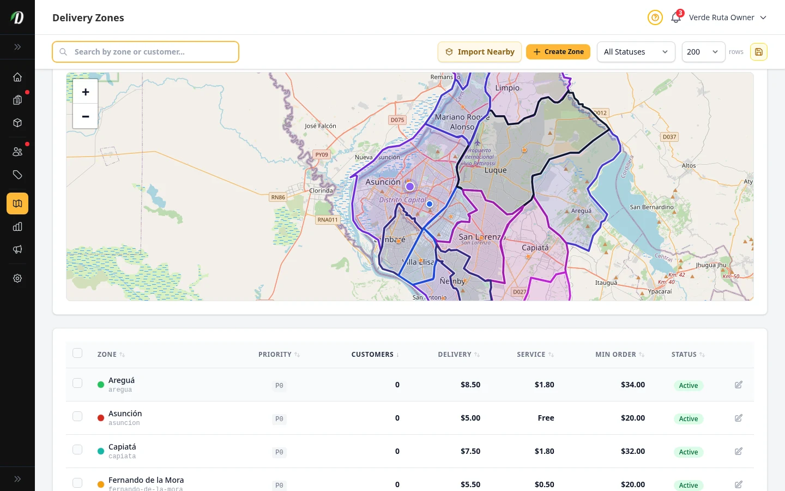The width and height of the screenshot is (785, 491).
Task: Select the Tags icon in the sidebar
Action: coord(17,175)
